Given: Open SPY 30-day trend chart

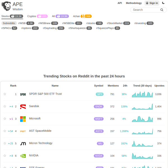Looking at the screenshot, I should pyautogui.click(x=142, y=94).
